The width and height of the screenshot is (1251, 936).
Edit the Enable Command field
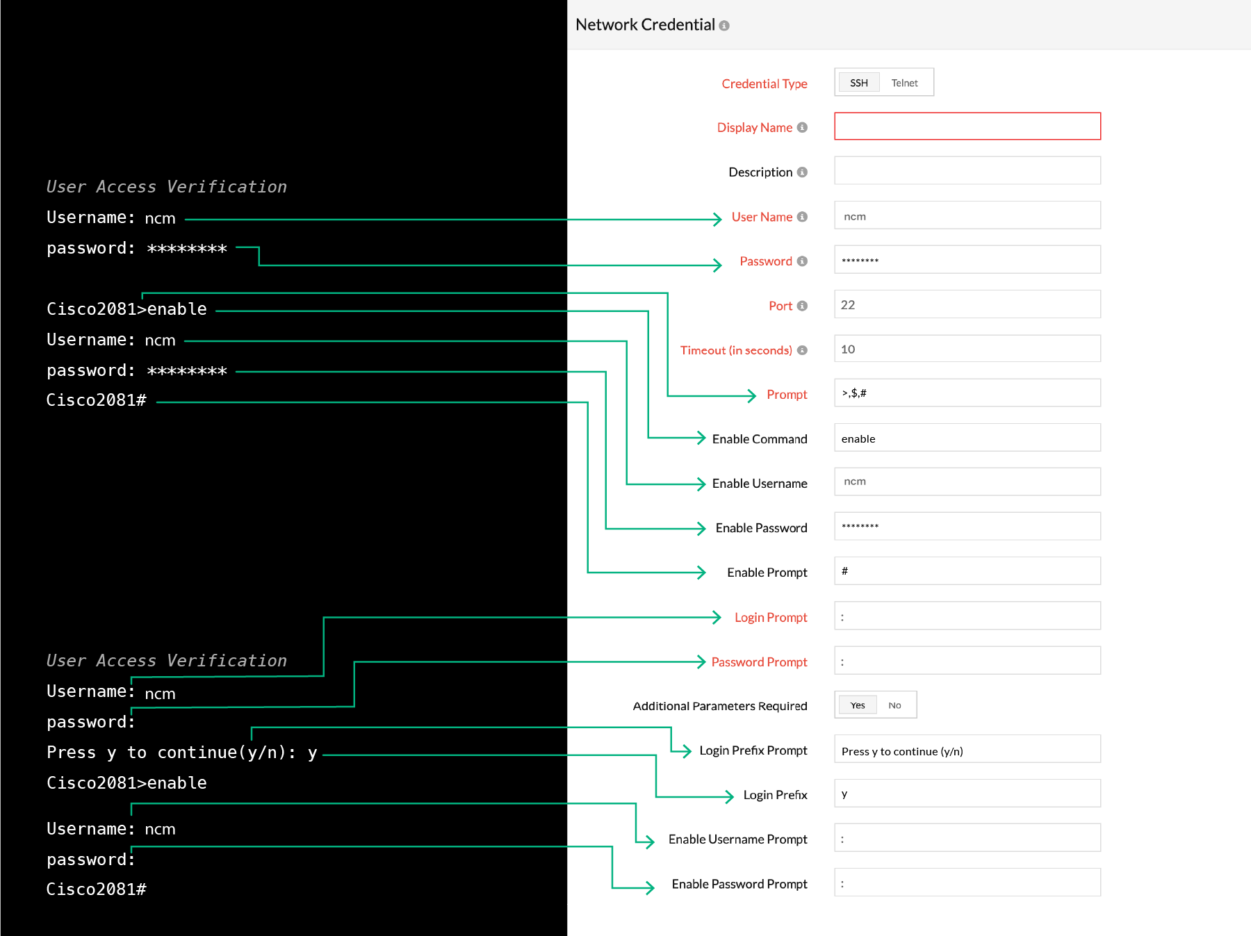pyautogui.click(x=967, y=438)
